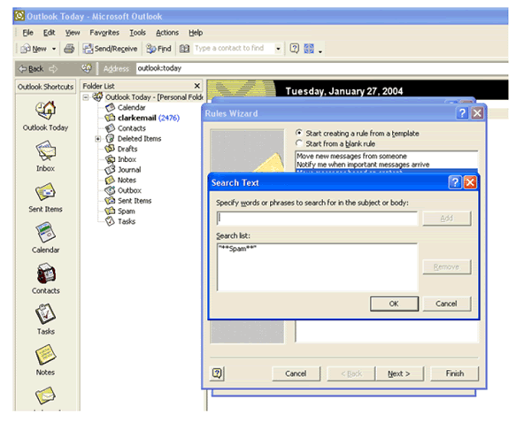Click the Forward navigation arrow
This screenshot has width=531, height=423.
53,69
